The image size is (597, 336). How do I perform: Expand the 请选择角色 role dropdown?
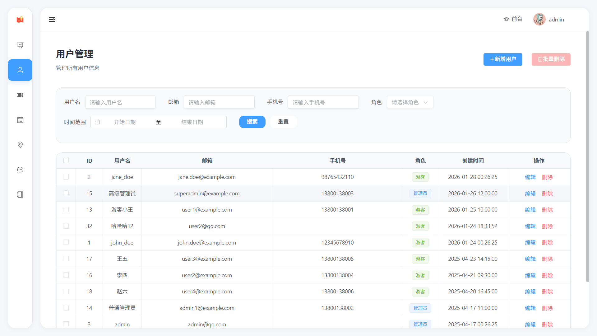[410, 102]
